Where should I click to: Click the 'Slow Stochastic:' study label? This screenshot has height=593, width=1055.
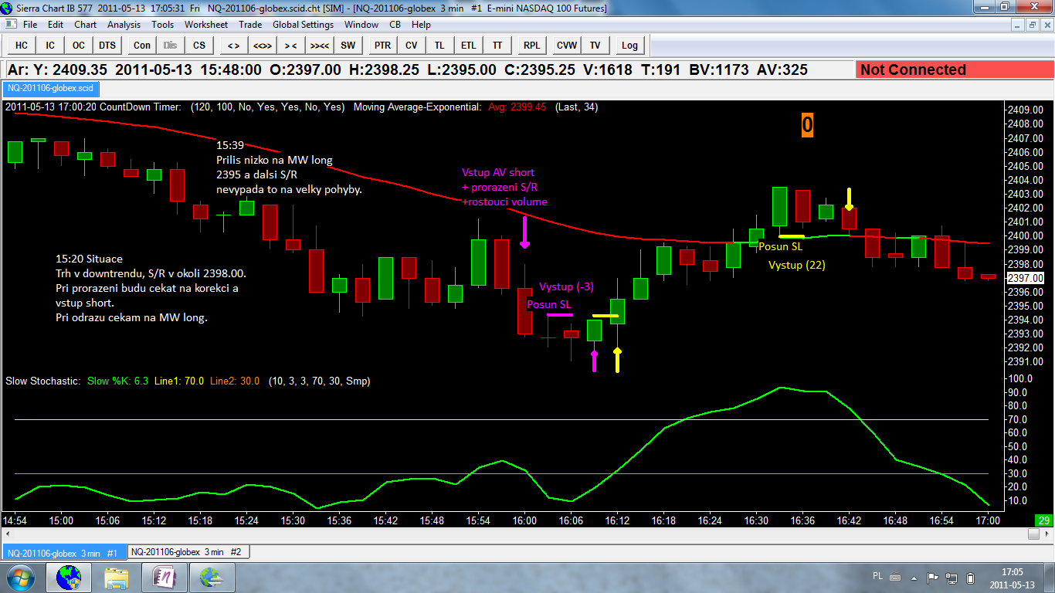pos(43,381)
